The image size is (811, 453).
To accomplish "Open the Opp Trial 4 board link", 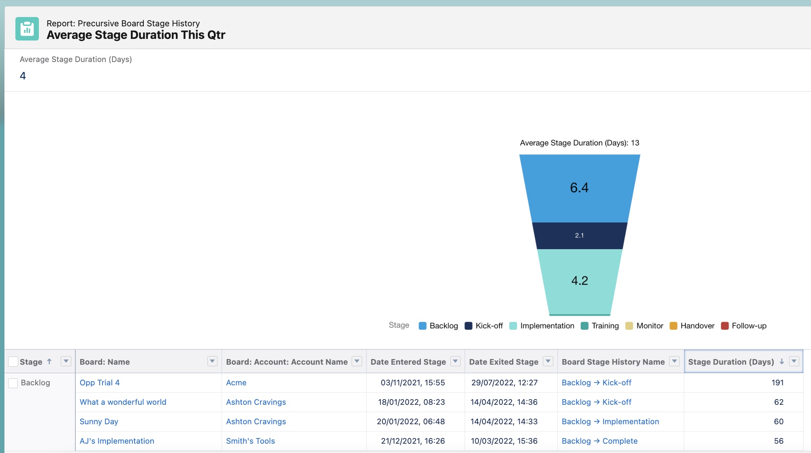I will click(100, 382).
